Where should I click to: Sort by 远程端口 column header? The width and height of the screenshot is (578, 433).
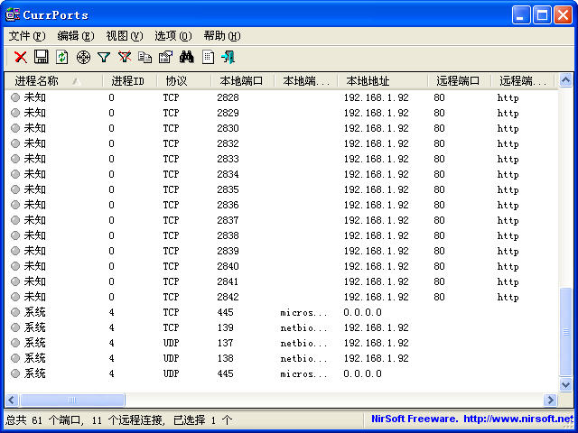460,80
